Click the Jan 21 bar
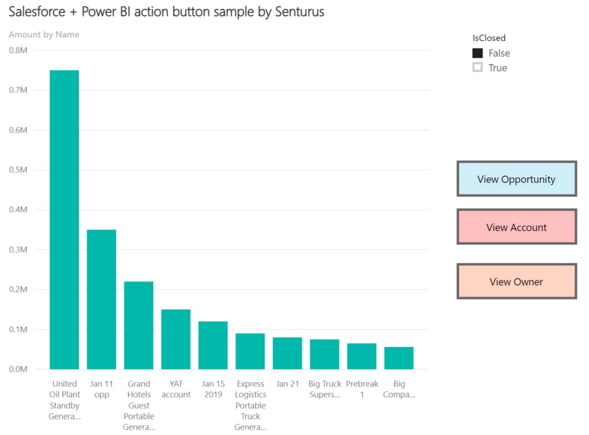This screenshot has width=589, height=435. 287,353
